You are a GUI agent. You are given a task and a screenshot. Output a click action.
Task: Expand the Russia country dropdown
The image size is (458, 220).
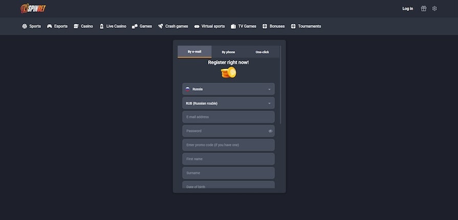[x=228, y=89]
